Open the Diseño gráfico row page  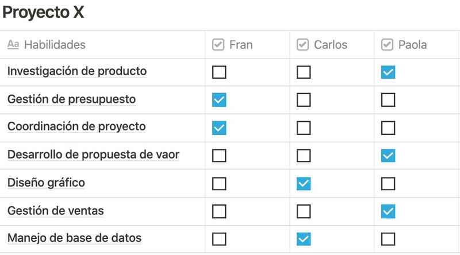[x=46, y=183]
